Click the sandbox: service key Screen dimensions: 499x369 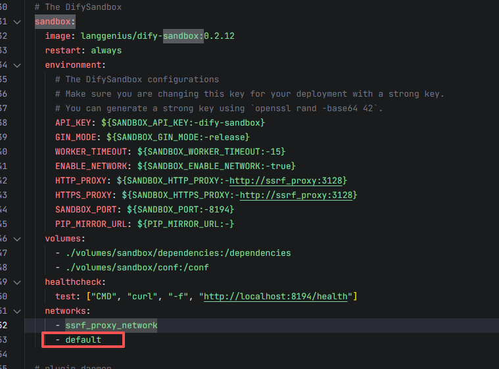click(x=55, y=22)
